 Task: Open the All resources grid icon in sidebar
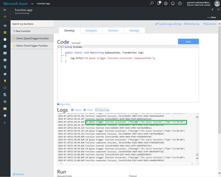pyautogui.click(x=5, y=32)
